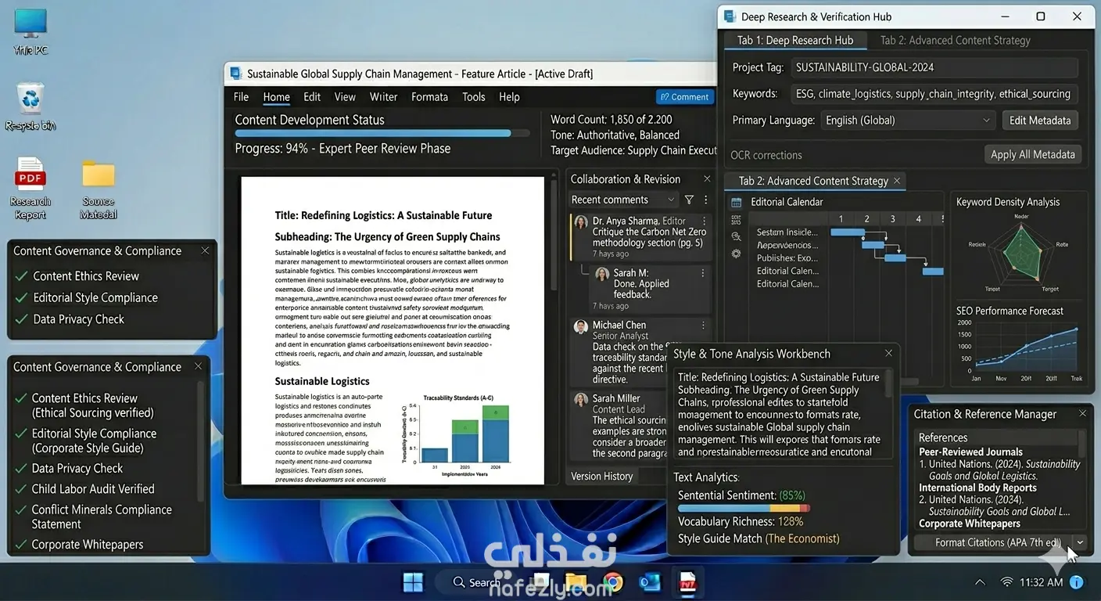Toggle the Conflict Minerals Compliance Statement check
Screen dimensions: 1101x601
[x=21, y=510]
